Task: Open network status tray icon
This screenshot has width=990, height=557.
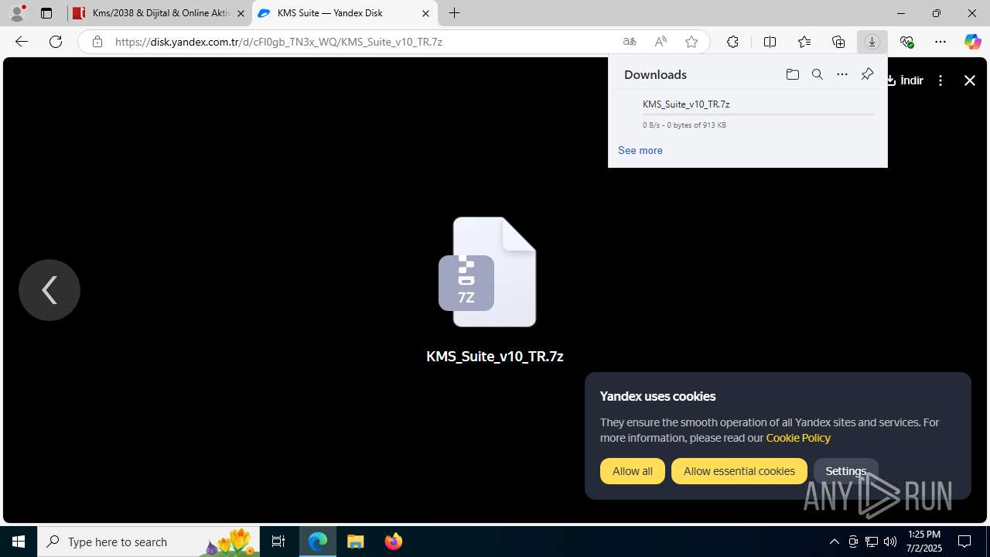Action: 872,542
